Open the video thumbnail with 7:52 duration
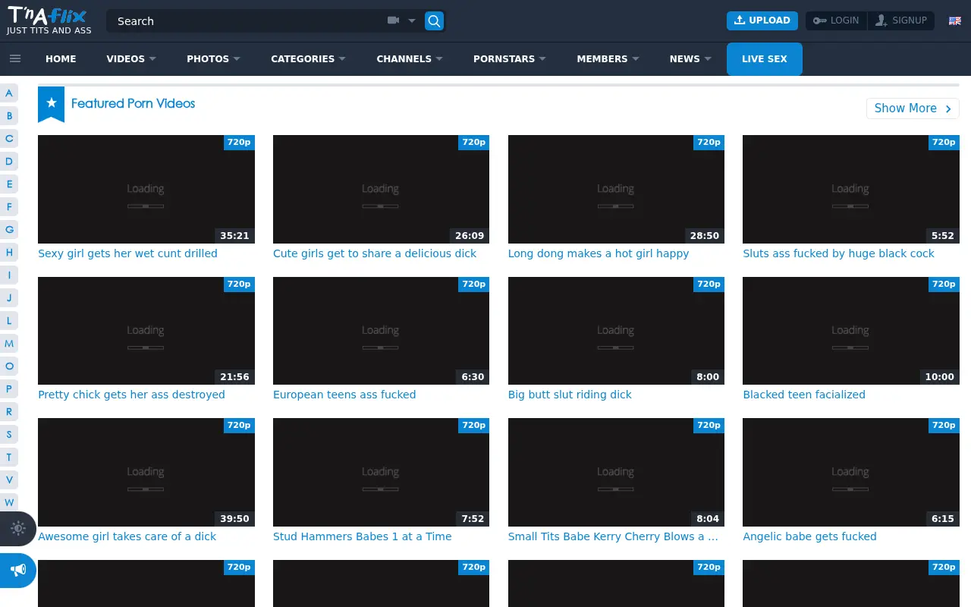Screen dimensions: 971x607 [x=381, y=472]
